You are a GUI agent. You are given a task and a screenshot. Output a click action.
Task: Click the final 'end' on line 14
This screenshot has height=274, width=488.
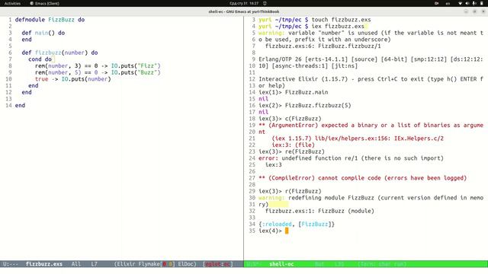click(x=20, y=105)
